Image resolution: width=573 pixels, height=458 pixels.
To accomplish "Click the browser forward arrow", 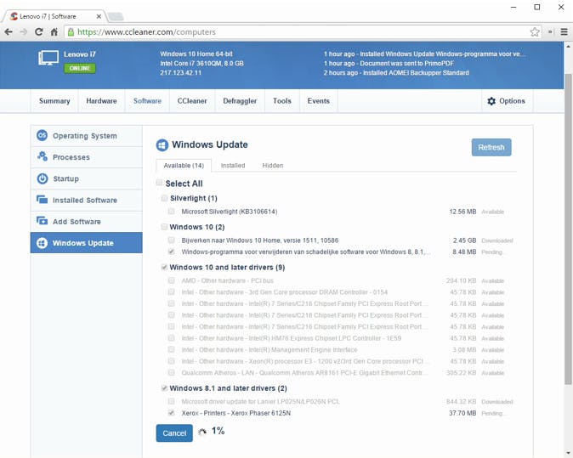I will pos(24,32).
